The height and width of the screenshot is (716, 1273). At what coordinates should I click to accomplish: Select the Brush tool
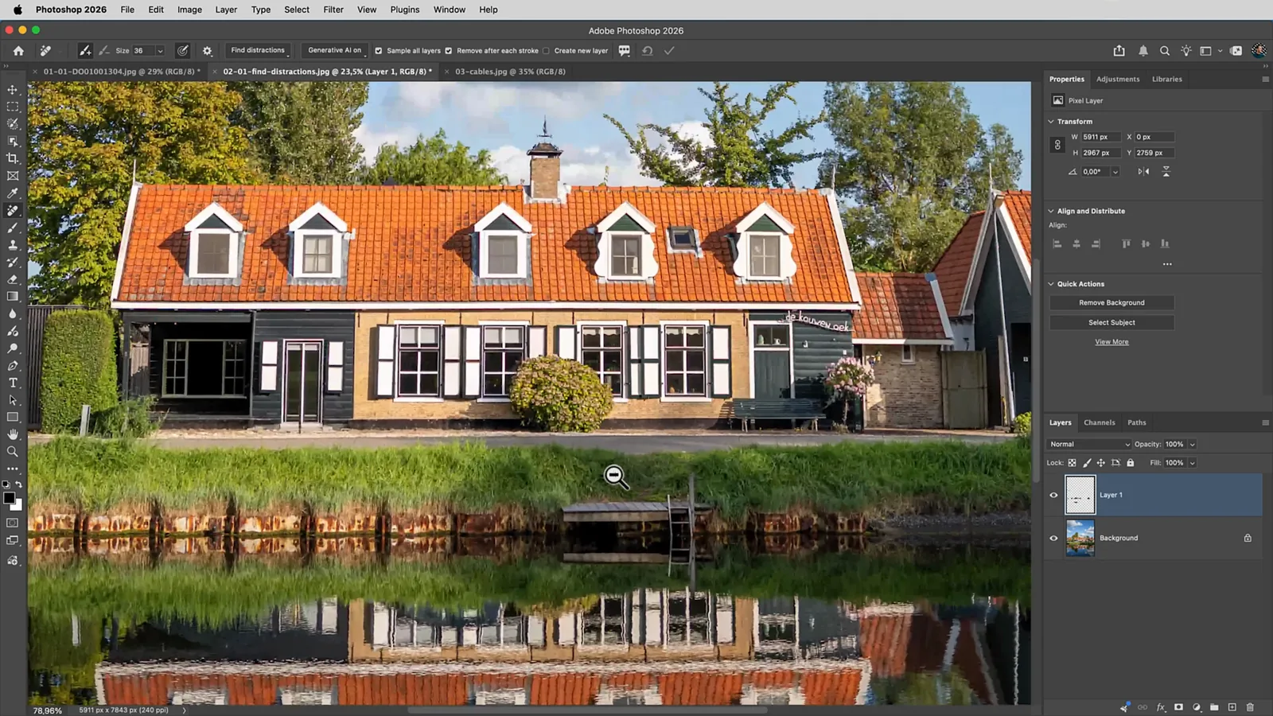tap(13, 228)
